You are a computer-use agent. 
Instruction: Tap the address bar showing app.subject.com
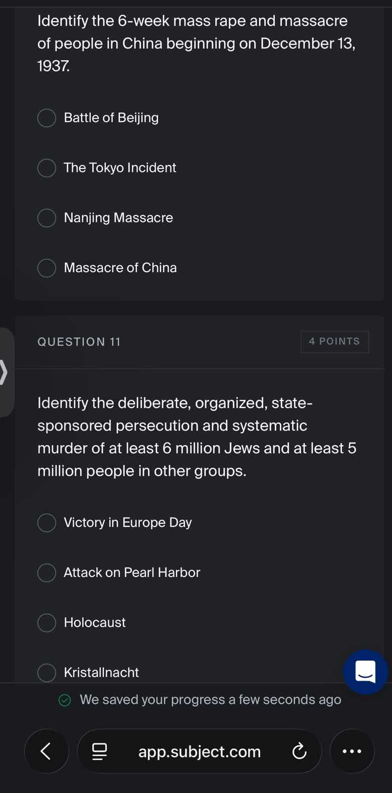coord(199,751)
